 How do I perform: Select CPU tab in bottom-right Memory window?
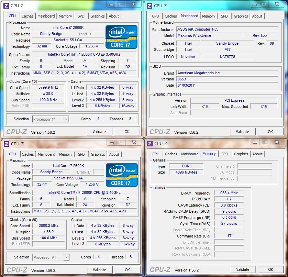pos(156,154)
